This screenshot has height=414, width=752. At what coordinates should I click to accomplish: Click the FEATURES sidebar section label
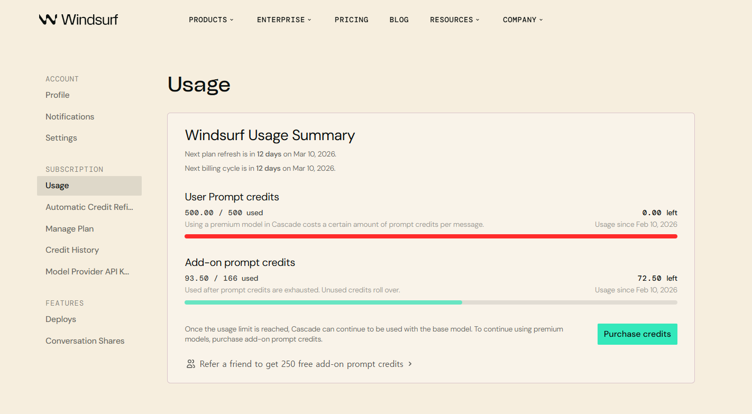point(65,303)
